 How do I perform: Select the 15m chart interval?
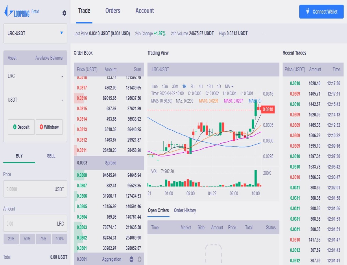point(165,86)
